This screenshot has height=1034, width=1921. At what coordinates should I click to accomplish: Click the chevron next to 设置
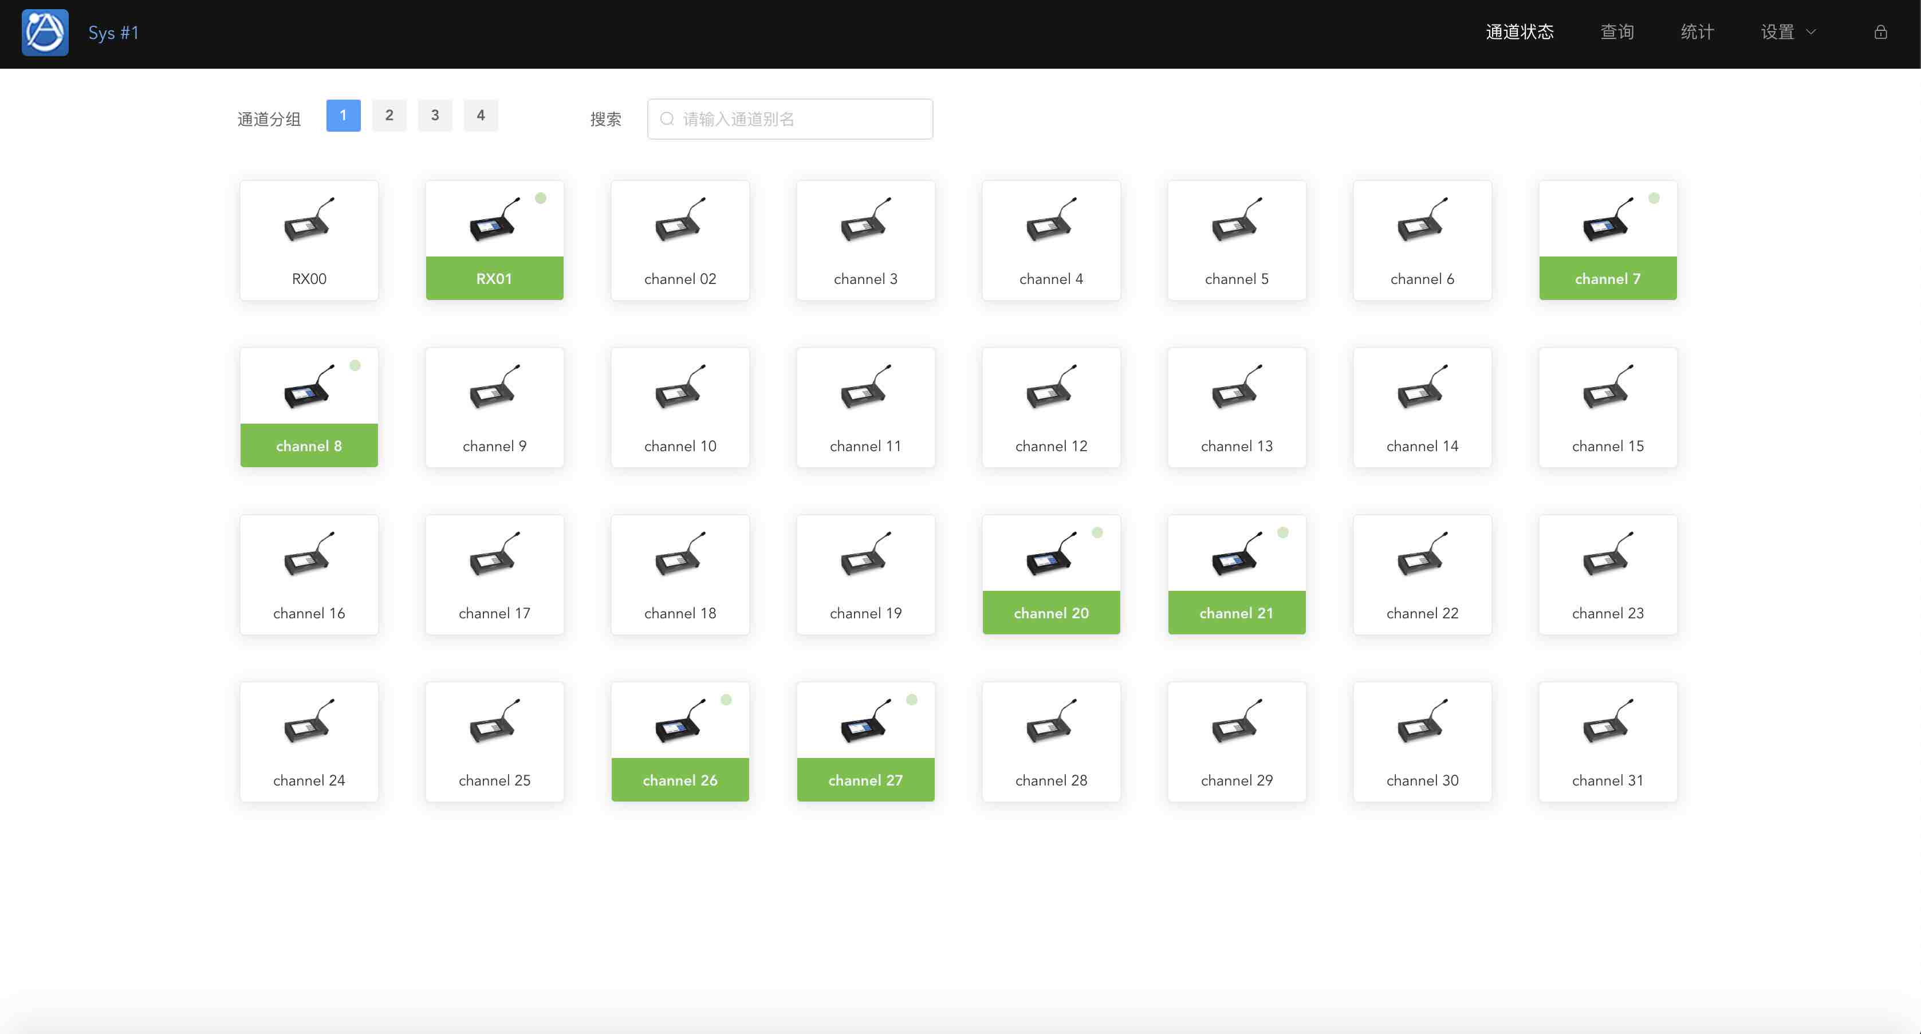coord(1810,32)
